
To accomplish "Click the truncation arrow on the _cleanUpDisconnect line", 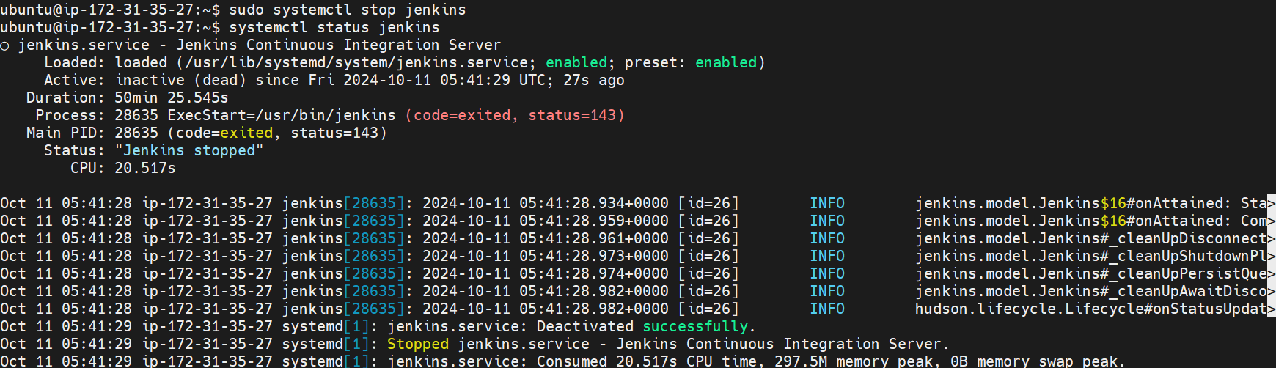I will pyautogui.click(x=1272, y=238).
